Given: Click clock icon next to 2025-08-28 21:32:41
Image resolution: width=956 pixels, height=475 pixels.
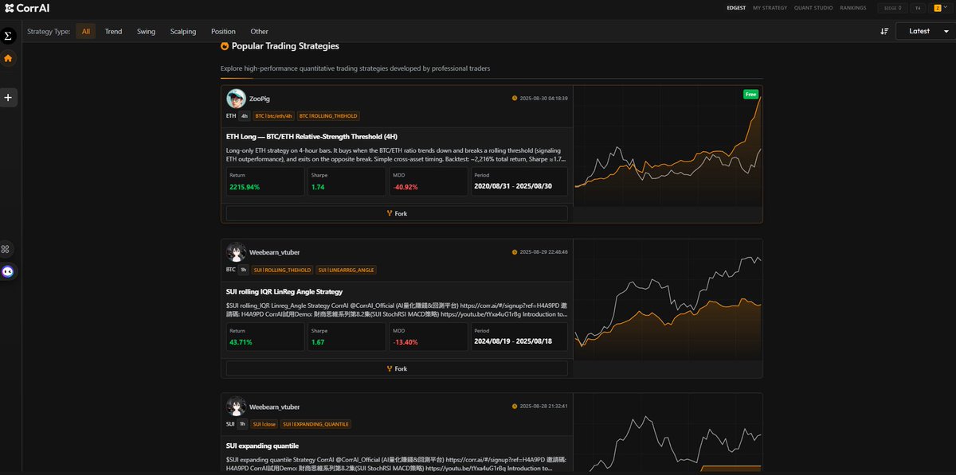Looking at the screenshot, I should pyautogui.click(x=515, y=406).
